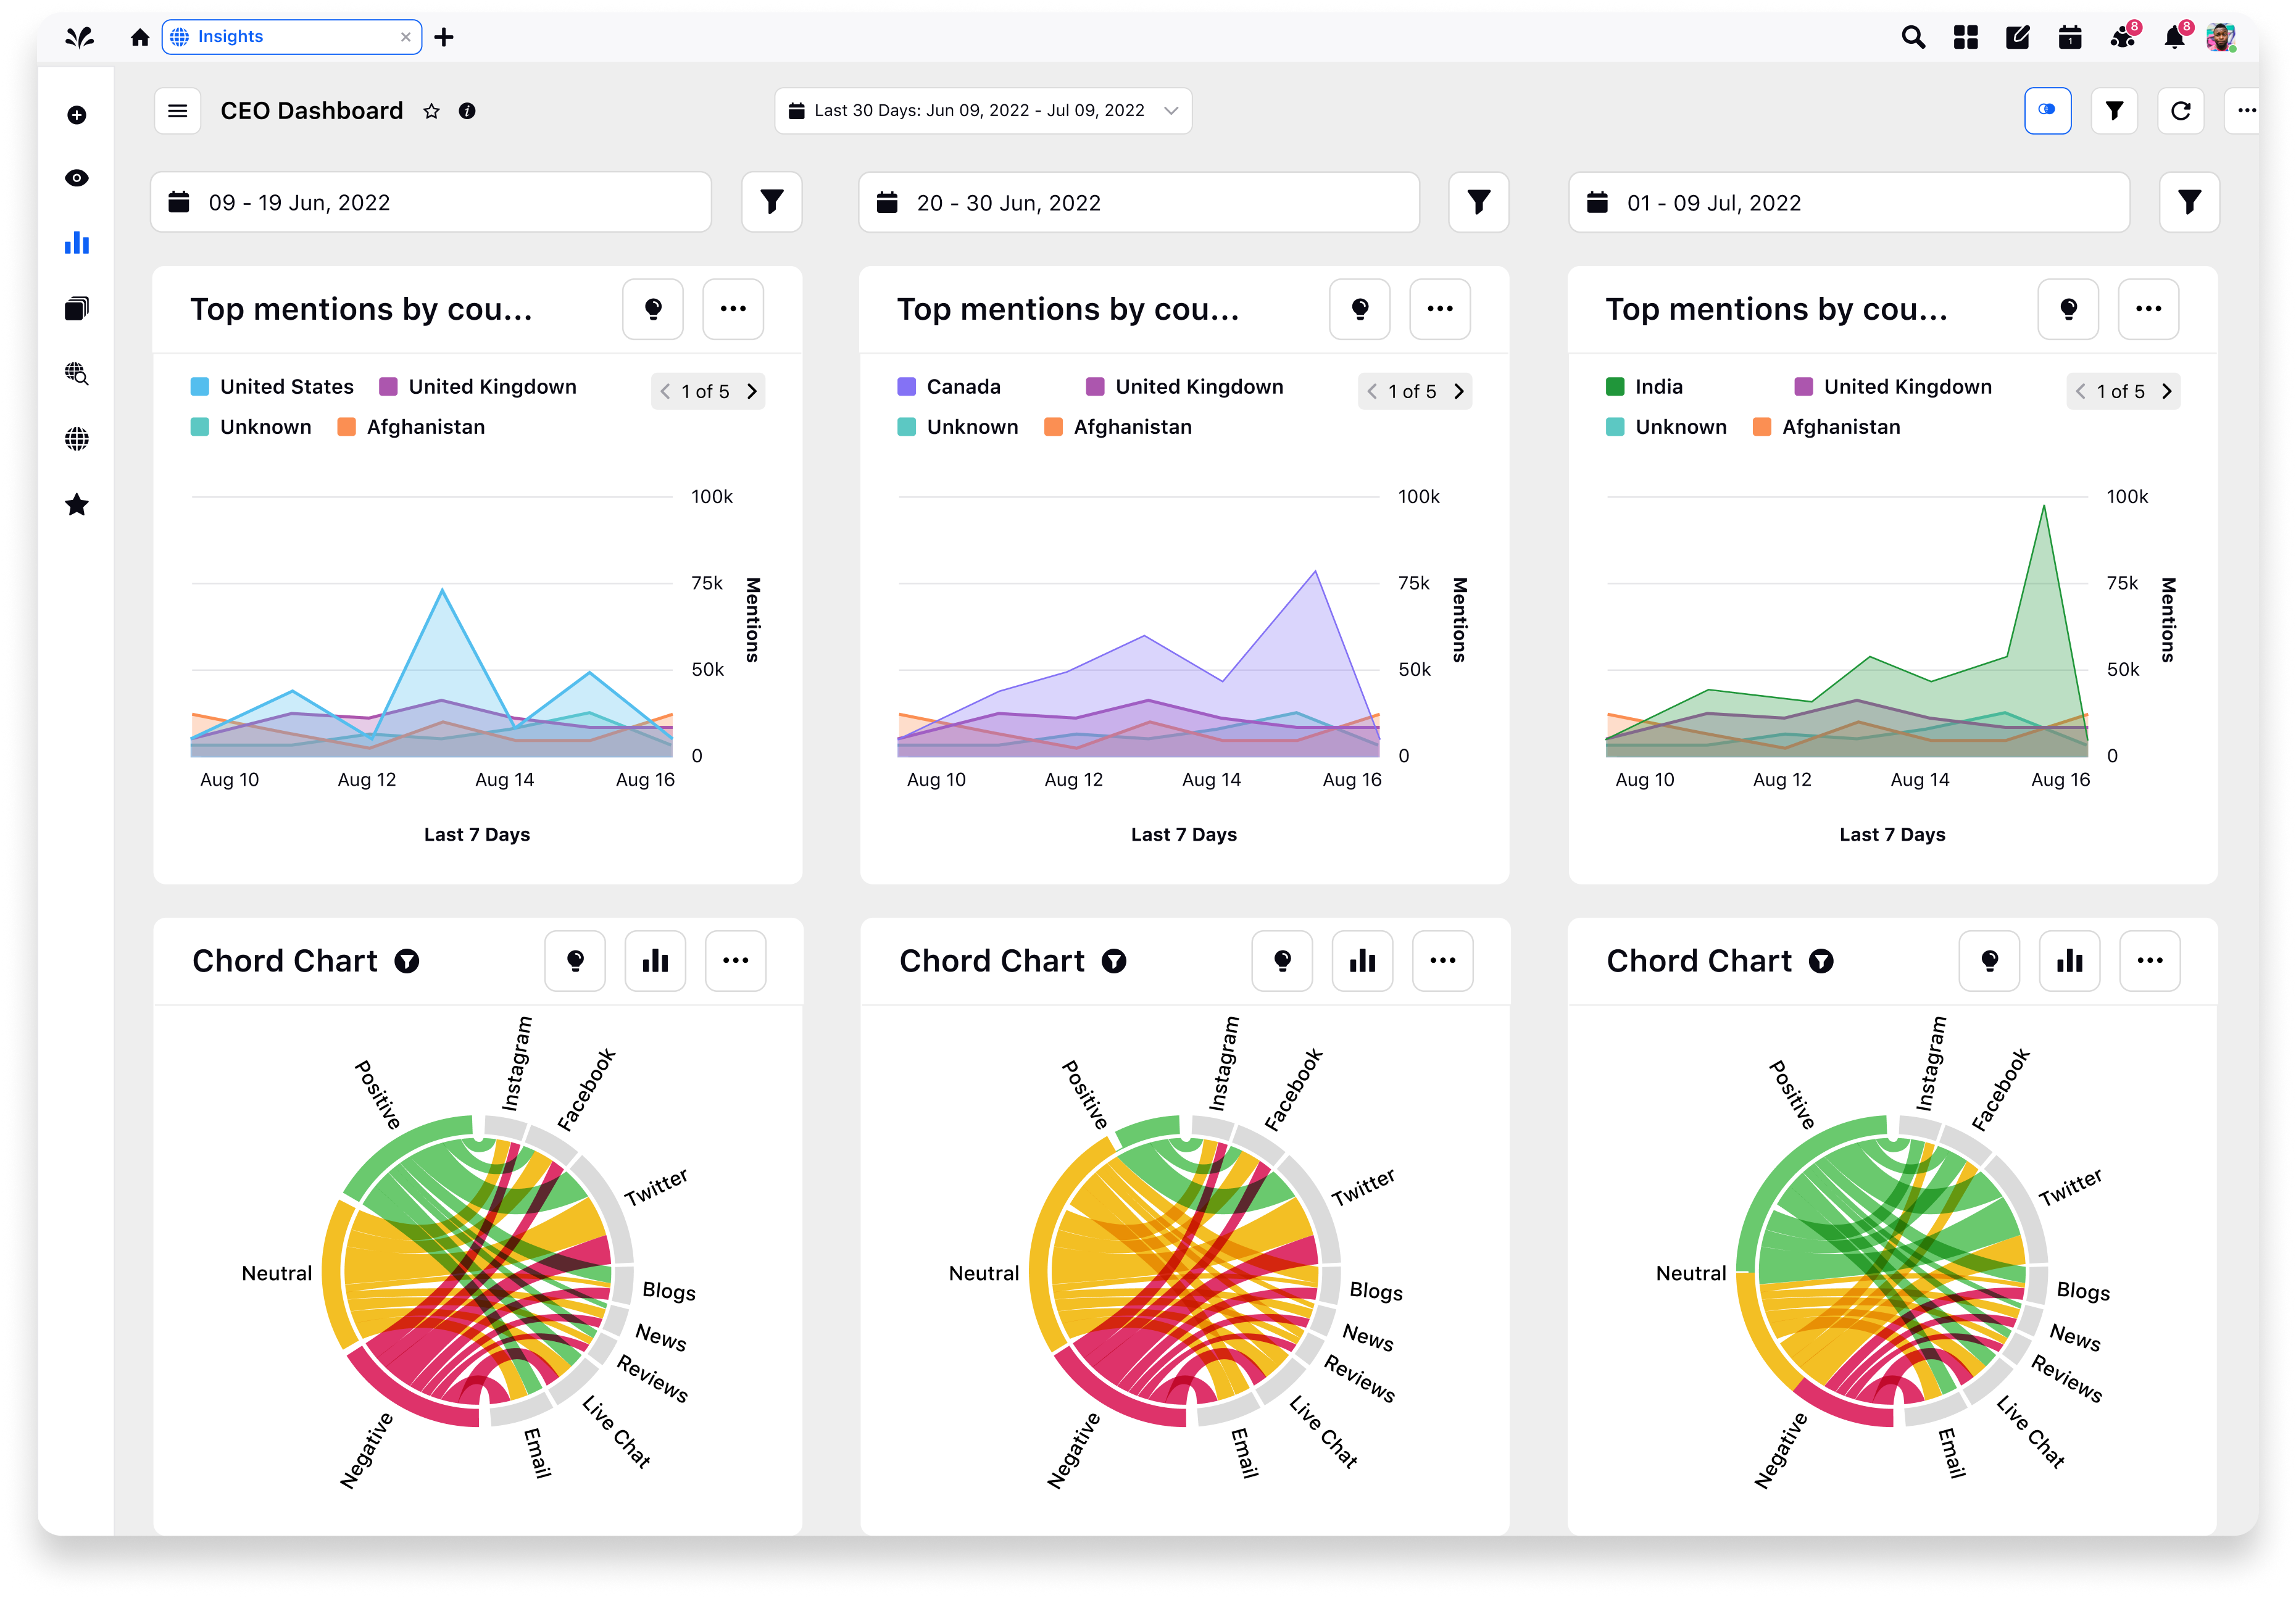Click the notifications bell icon

coord(2173,38)
